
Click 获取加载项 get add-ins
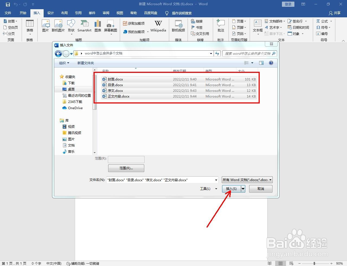pyautogui.click(x=134, y=24)
